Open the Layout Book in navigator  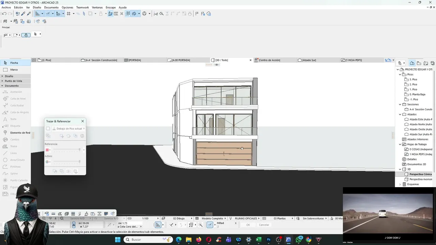click(426, 63)
